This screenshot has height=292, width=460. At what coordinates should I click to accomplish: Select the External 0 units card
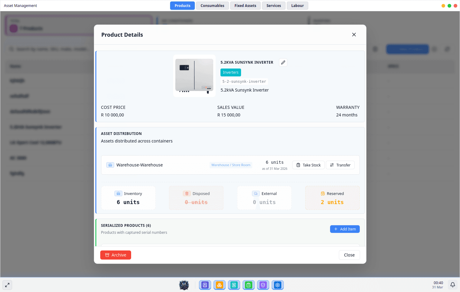point(264,198)
